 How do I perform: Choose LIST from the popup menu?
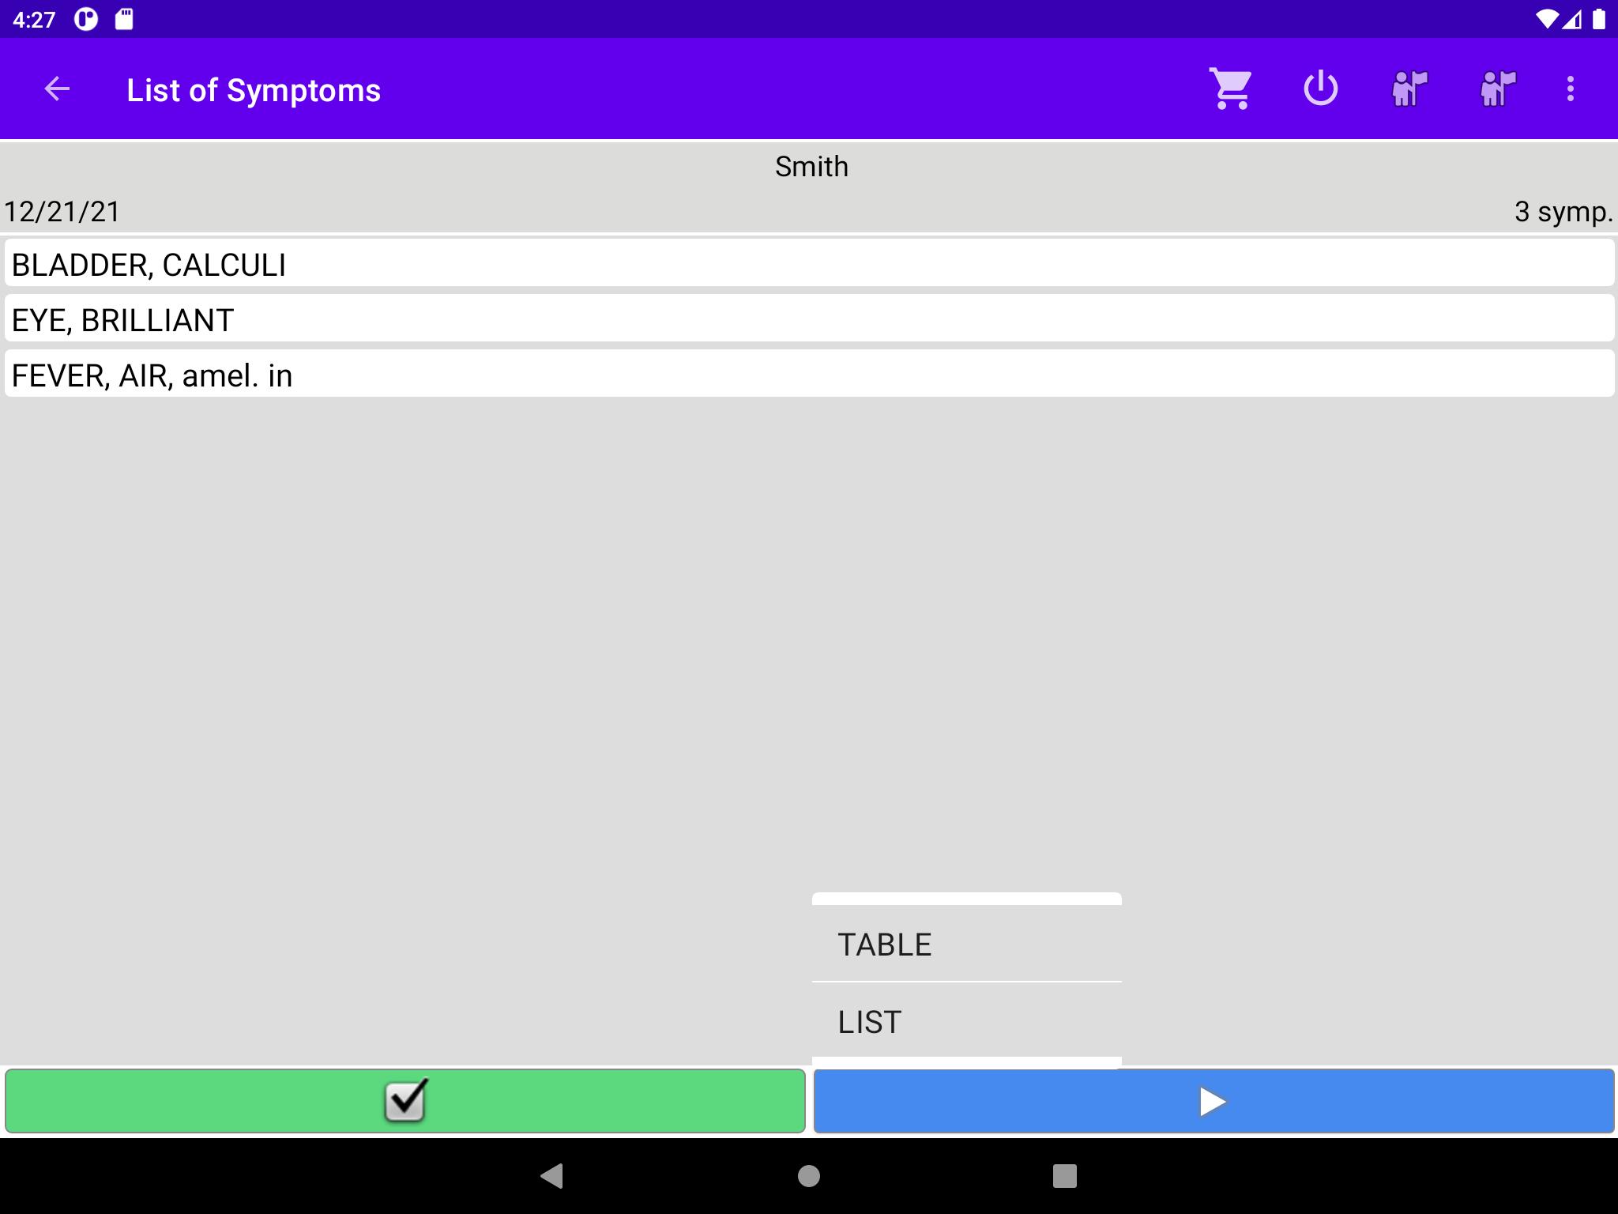966,1021
